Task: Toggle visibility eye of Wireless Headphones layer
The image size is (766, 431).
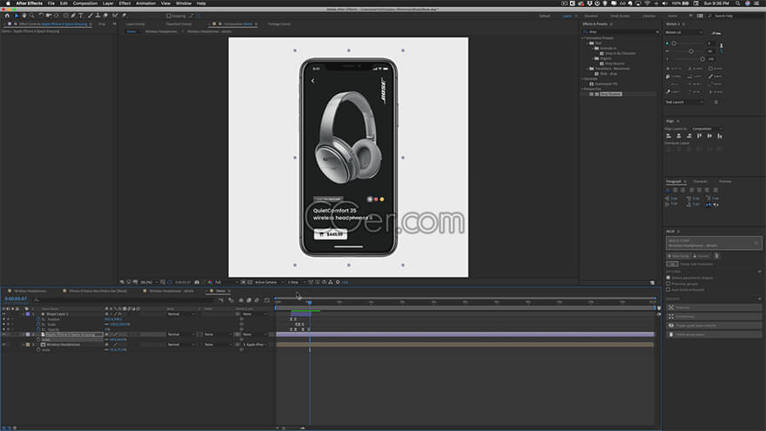Action: coord(3,345)
